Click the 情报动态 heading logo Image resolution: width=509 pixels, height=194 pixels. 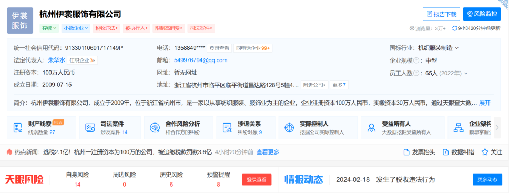(304, 179)
